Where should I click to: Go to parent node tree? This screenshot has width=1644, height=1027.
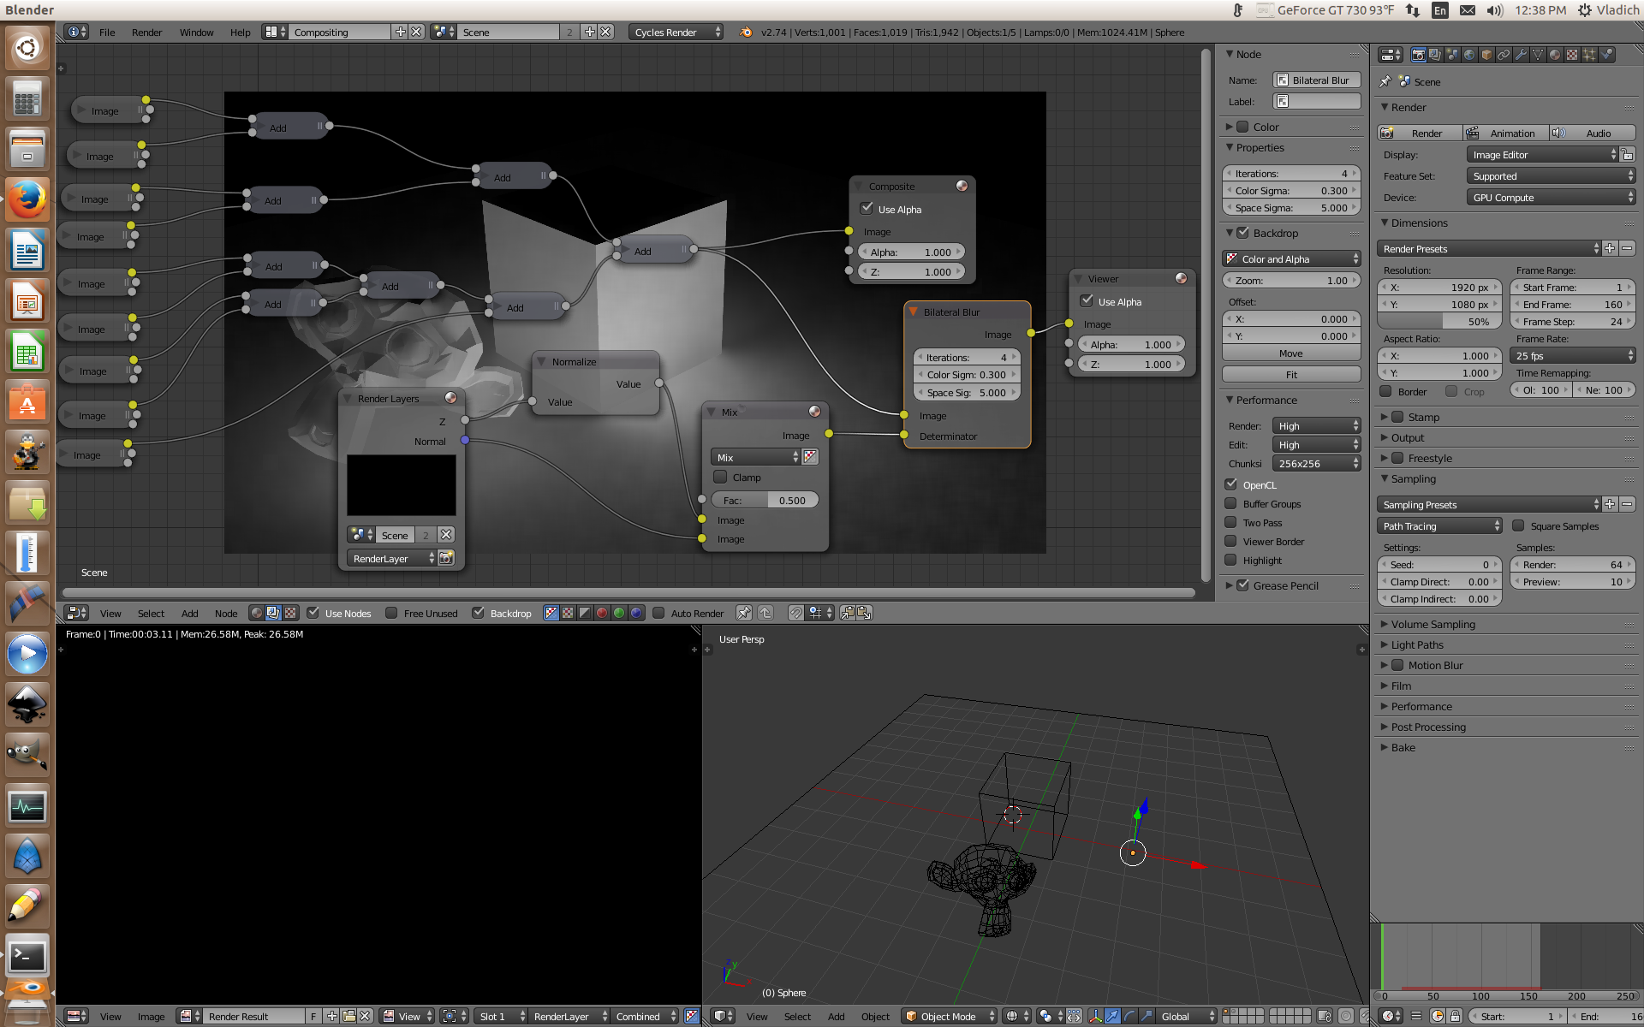(765, 613)
